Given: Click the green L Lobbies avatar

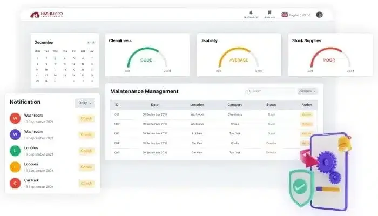Looking at the screenshot, I should [x=15, y=151].
